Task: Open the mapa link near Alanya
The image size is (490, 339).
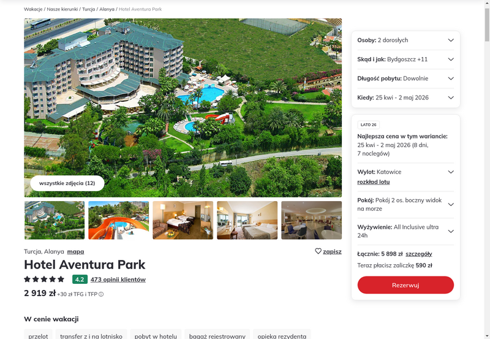Action: click(75, 251)
